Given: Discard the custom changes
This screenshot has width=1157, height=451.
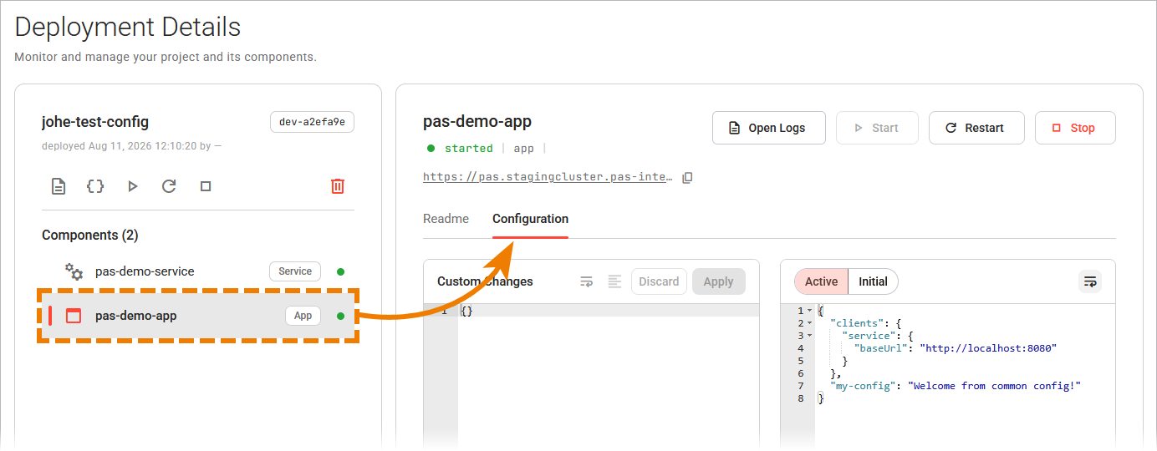Looking at the screenshot, I should (x=659, y=281).
